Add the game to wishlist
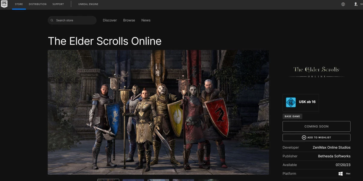This screenshot has height=181, width=363. point(316,137)
